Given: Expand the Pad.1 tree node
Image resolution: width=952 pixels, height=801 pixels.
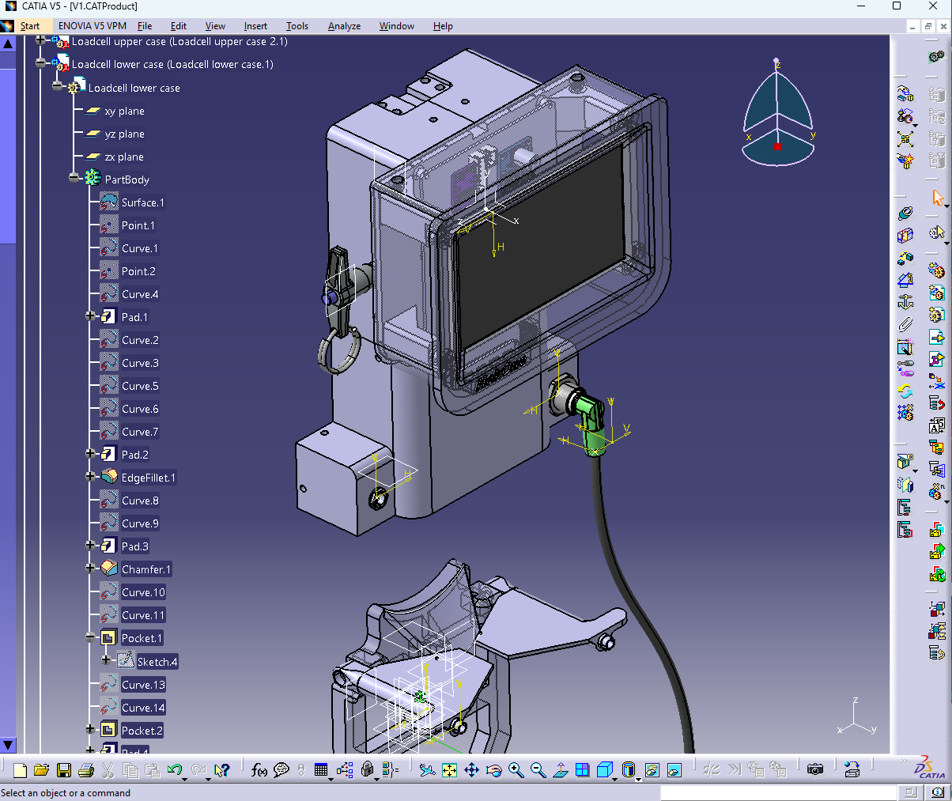Looking at the screenshot, I should (x=89, y=316).
